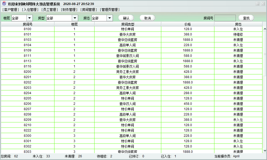The image size is (267, 160).
Task: Click 458.0 price of room 8206
Action: pyautogui.click(x=188, y=103)
